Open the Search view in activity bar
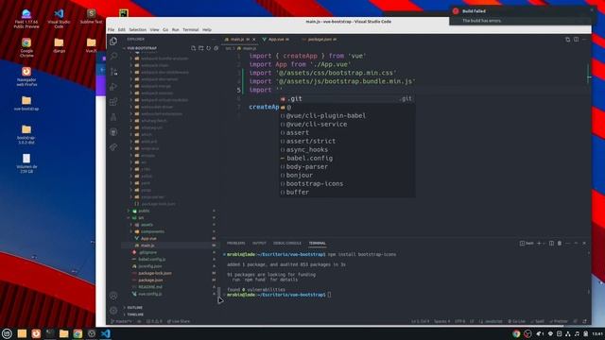 113,57
